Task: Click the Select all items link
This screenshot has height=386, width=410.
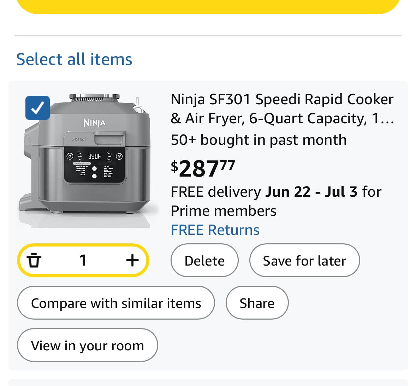Action: click(74, 59)
